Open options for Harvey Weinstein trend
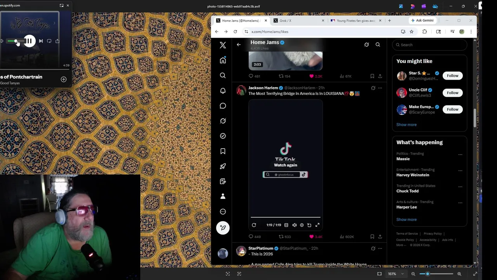The width and height of the screenshot is (497, 280). tap(460, 170)
